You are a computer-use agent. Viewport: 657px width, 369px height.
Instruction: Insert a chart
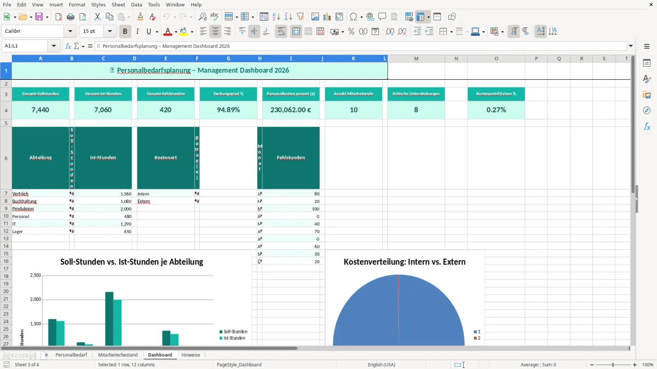tap(327, 17)
